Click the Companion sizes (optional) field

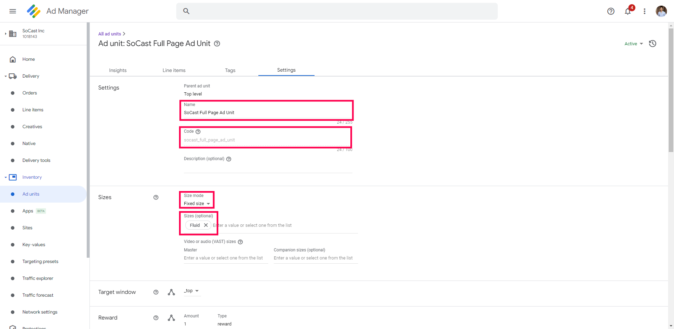(316, 258)
